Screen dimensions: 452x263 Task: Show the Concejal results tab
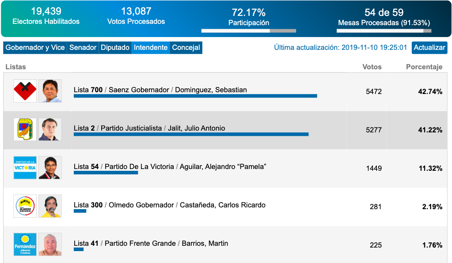pos(186,48)
